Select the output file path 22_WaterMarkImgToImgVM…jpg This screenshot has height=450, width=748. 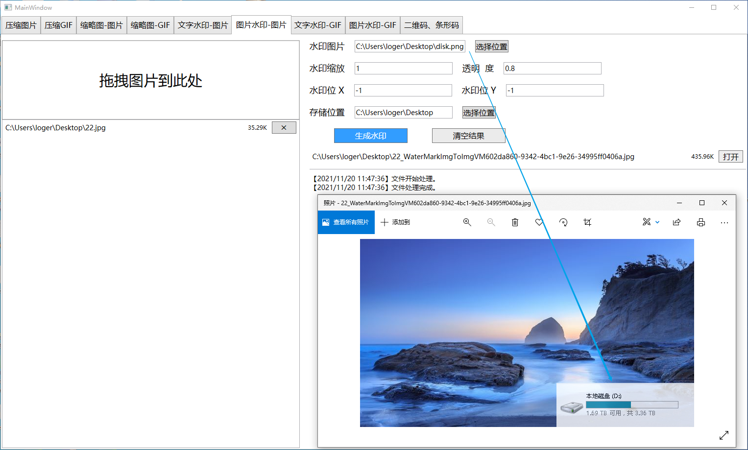click(x=473, y=157)
